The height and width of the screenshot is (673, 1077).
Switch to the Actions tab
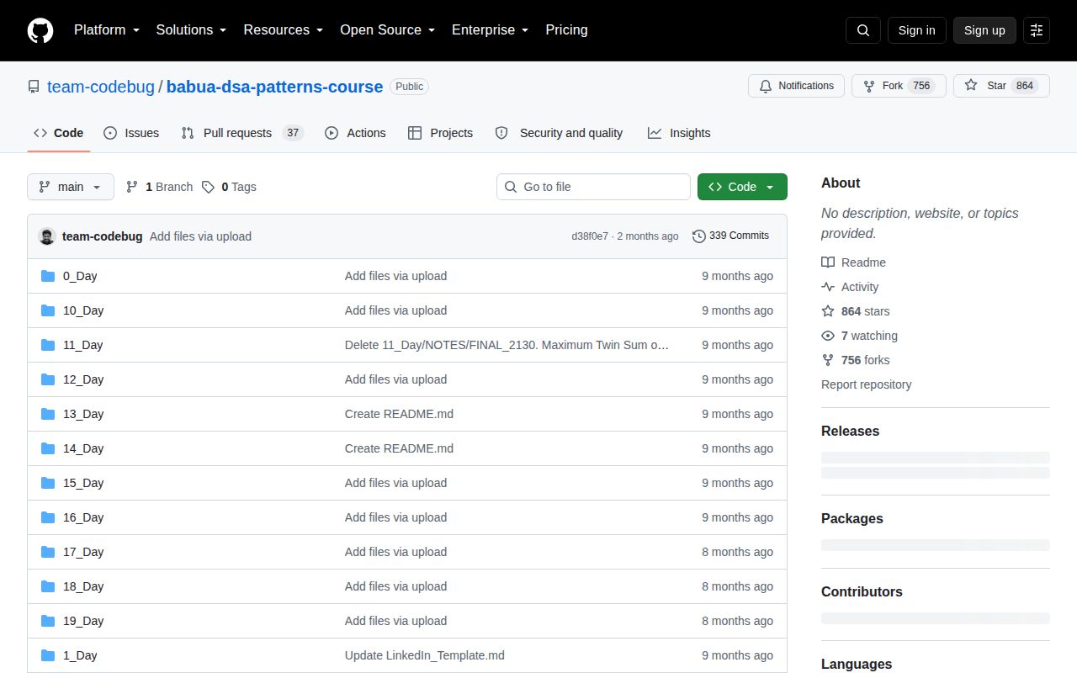pyautogui.click(x=355, y=133)
